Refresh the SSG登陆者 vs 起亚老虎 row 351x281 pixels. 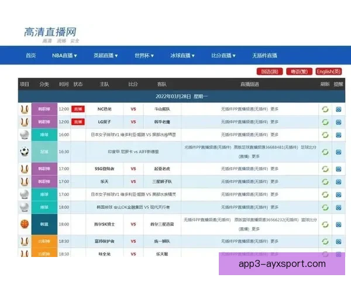(325, 169)
